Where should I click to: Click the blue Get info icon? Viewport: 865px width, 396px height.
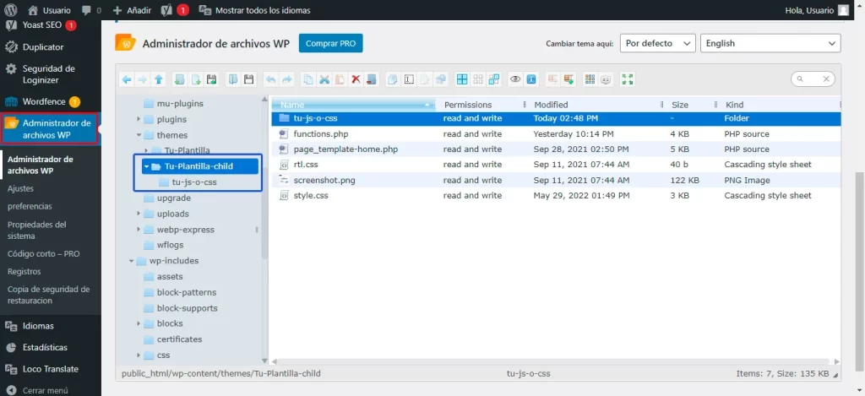pyautogui.click(x=530, y=79)
